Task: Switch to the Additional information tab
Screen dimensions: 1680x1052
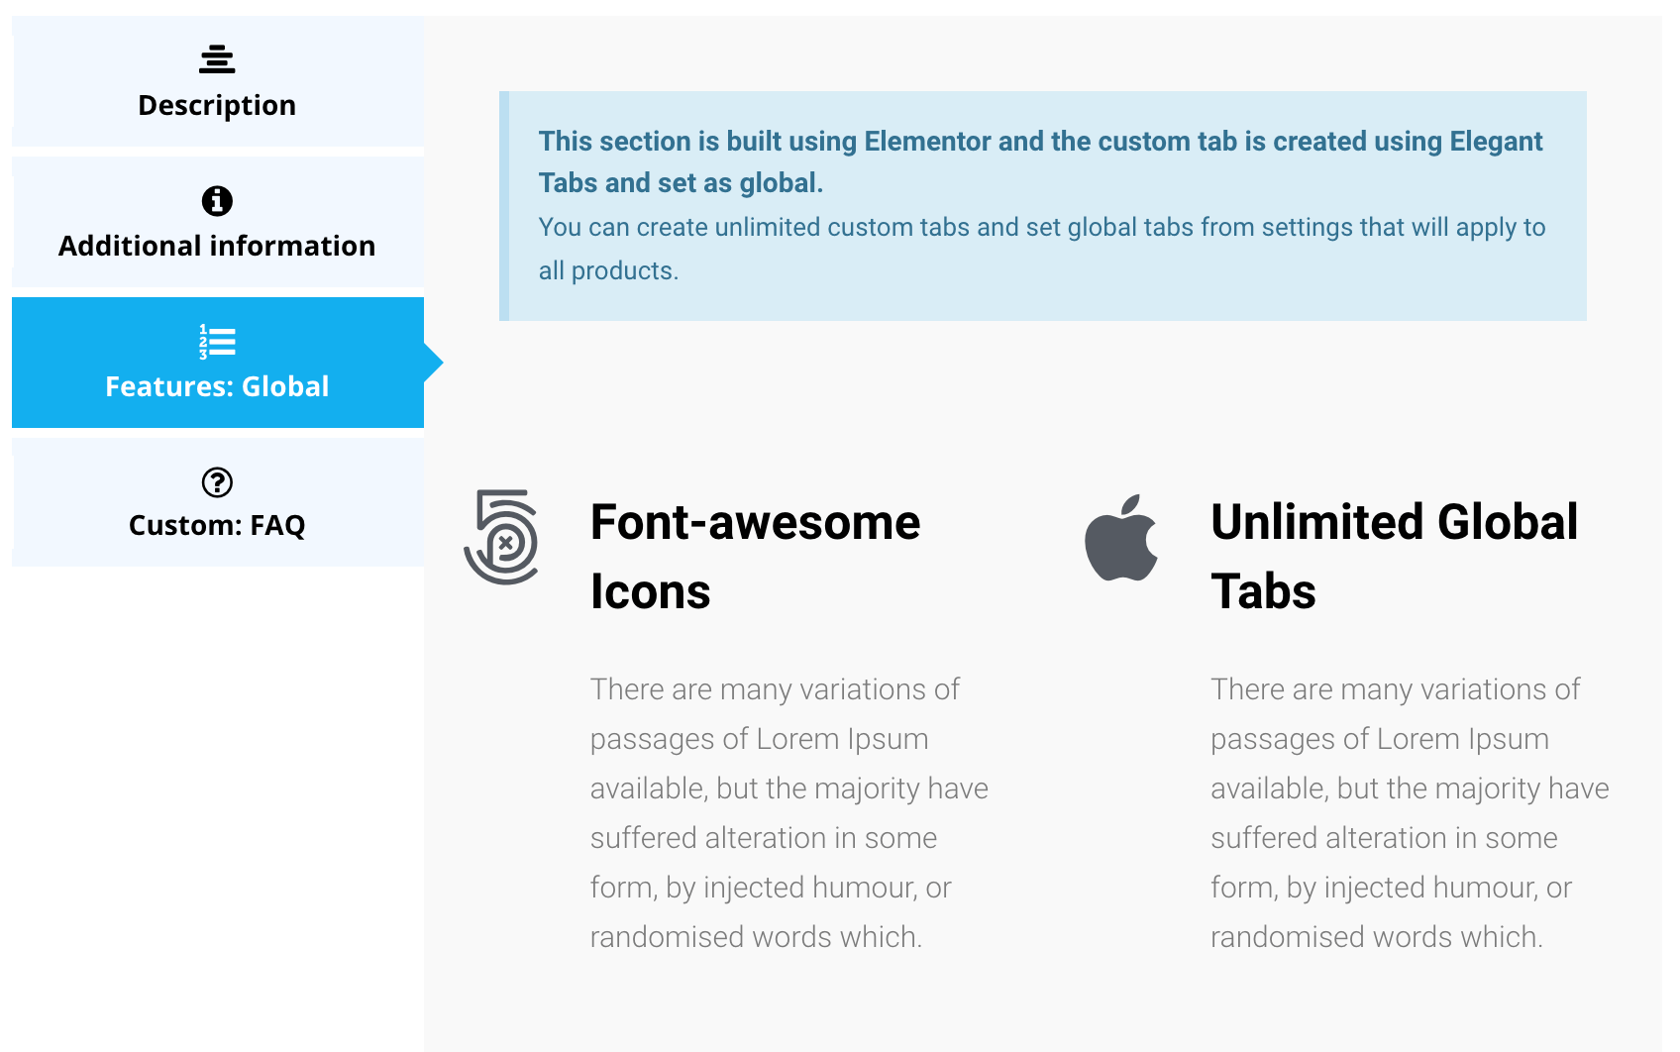Action: point(217,246)
